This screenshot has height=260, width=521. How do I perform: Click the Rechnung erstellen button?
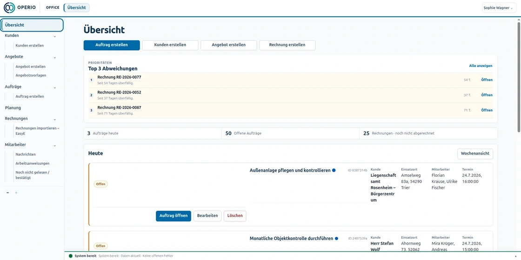(x=287, y=45)
